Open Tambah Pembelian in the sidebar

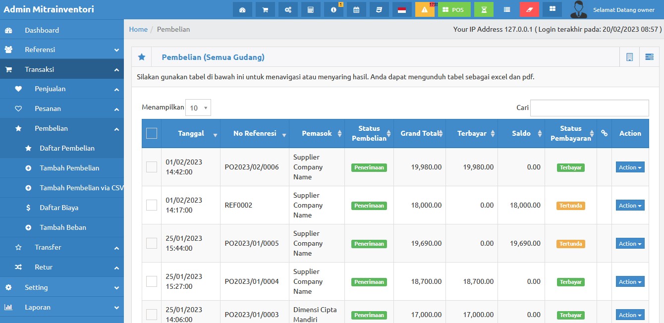coord(69,168)
